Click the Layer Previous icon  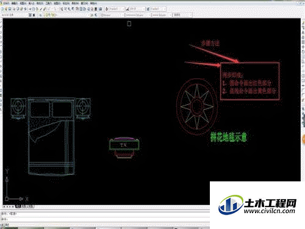pyautogui.click(x=96, y=15)
